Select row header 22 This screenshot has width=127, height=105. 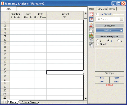[x=5, y=98]
